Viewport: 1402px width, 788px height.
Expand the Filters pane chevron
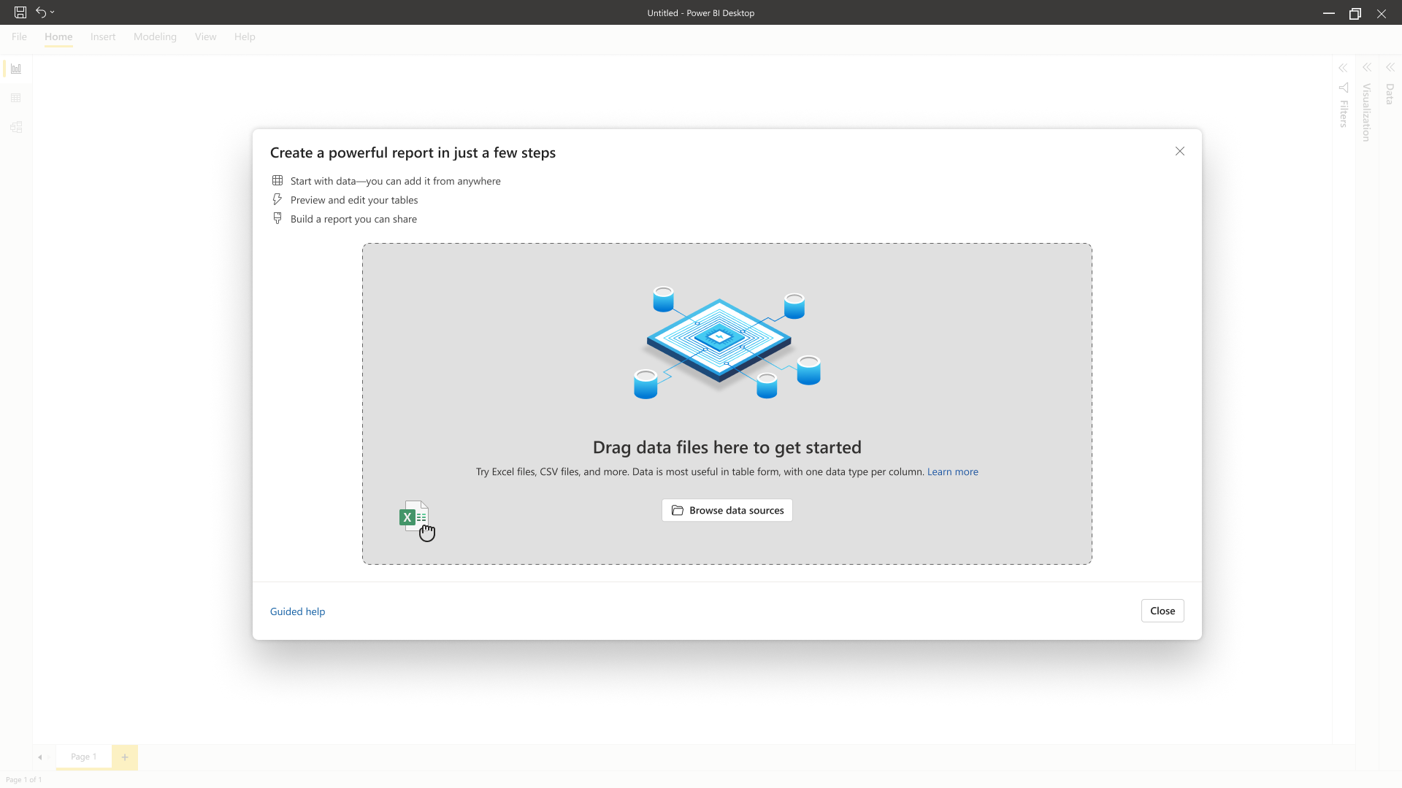coord(1343,68)
